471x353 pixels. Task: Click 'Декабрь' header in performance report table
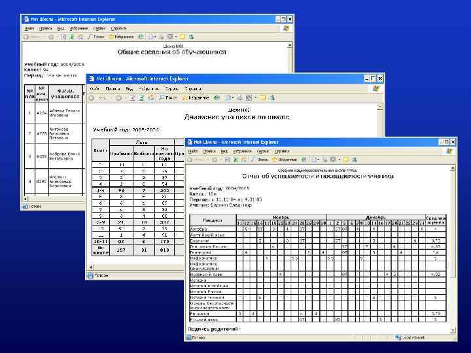(375, 217)
